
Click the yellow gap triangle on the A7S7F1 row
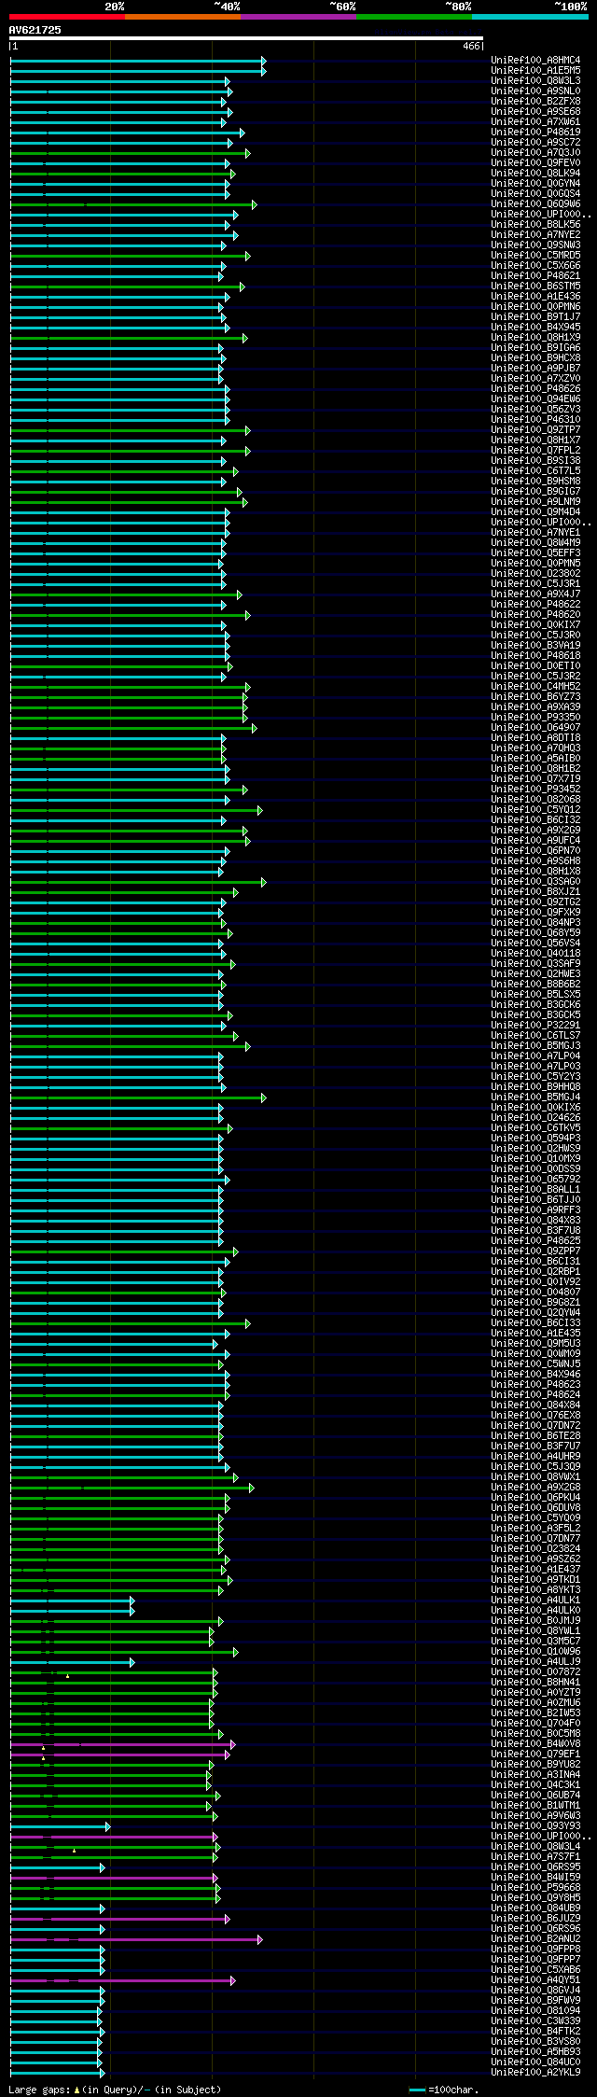point(74,1851)
